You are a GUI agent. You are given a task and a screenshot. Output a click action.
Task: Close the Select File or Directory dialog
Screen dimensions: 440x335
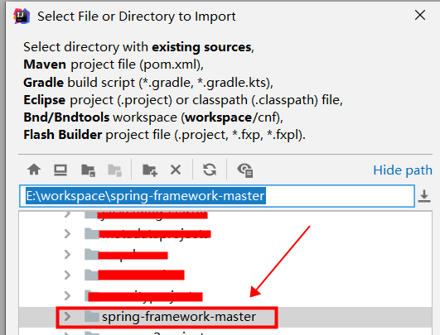(x=420, y=15)
